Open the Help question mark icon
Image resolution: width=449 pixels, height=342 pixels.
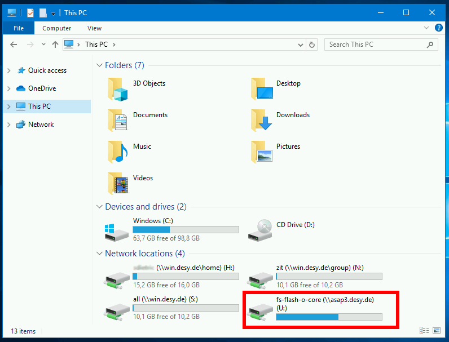[439, 28]
